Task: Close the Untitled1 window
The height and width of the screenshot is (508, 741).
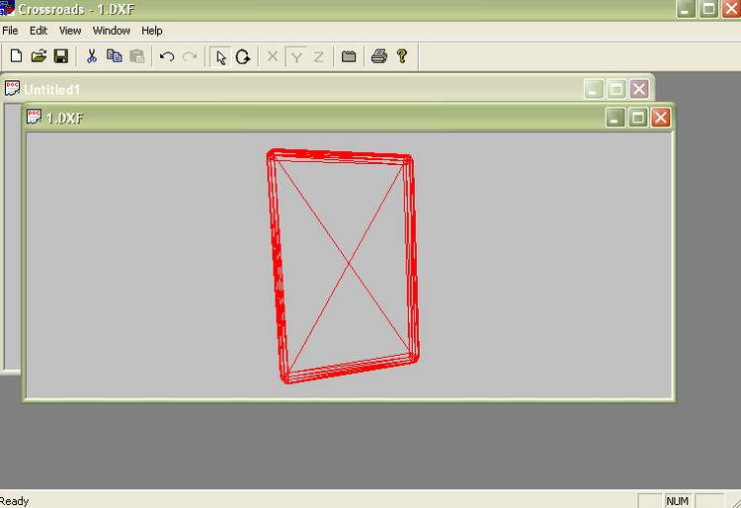Action: tap(639, 89)
